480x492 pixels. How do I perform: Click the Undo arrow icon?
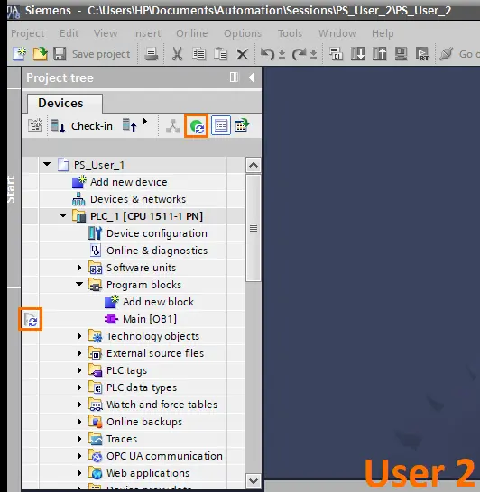click(267, 54)
